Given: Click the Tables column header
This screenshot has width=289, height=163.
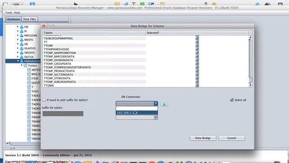Looking at the screenshot, I should tap(94, 33).
